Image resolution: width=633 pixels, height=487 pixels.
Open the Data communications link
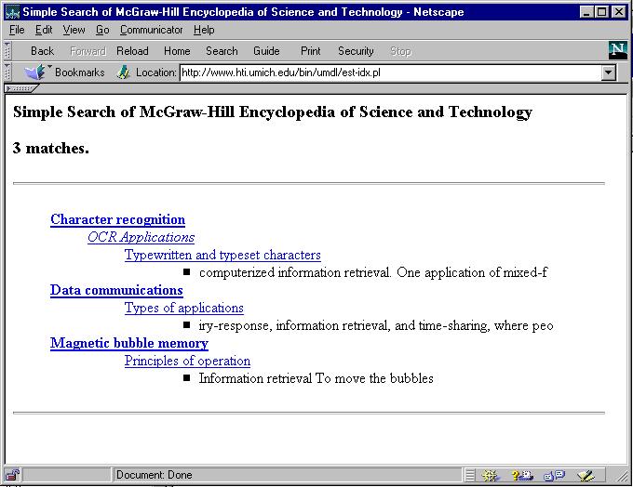pyautogui.click(x=116, y=290)
